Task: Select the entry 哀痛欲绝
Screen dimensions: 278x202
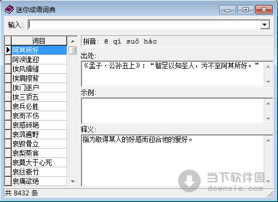Action: tap(39, 181)
